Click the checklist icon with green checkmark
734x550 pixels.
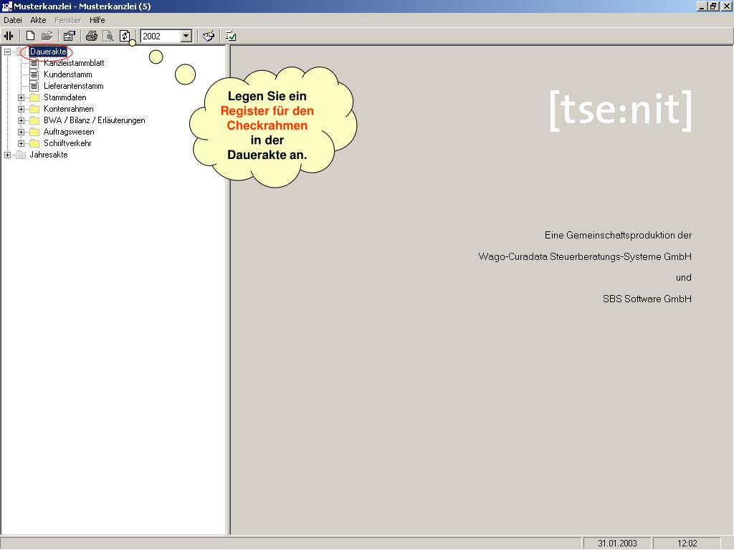click(230, 36)
